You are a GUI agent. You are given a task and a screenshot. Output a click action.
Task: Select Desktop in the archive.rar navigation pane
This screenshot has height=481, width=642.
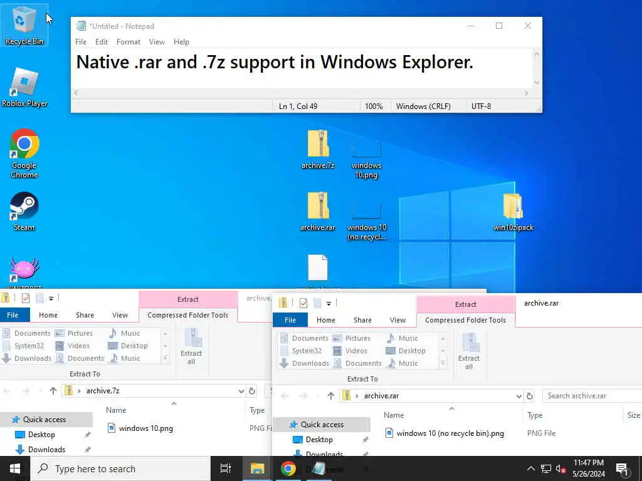point(318,439)
